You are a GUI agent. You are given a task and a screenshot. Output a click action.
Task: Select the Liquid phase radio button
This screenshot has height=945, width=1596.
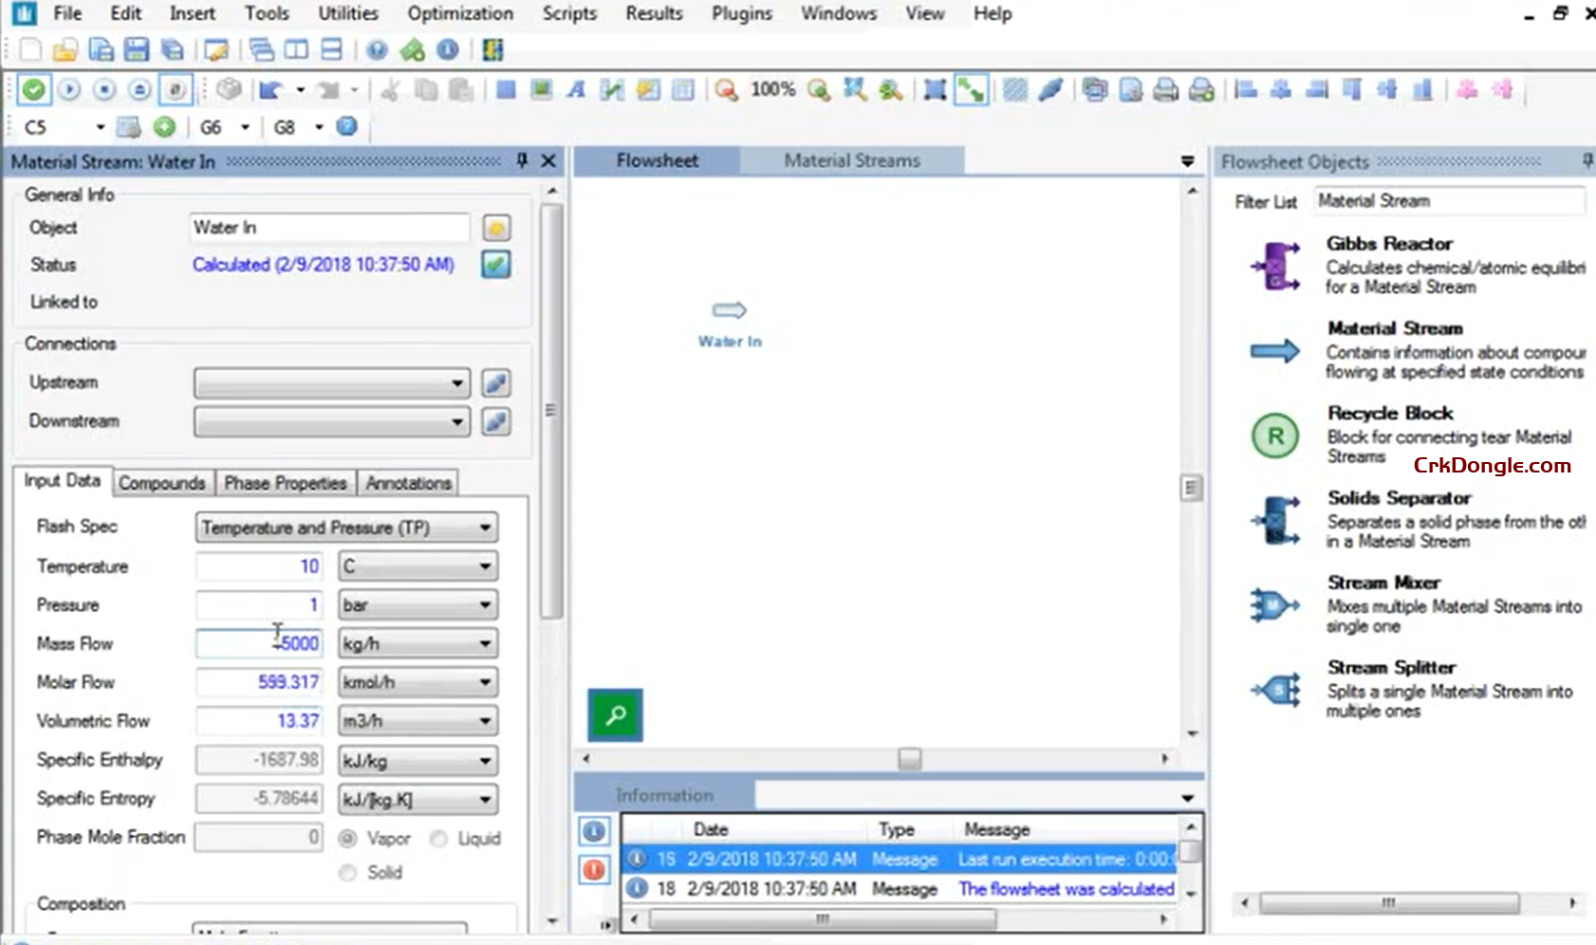tap(438, 838)
